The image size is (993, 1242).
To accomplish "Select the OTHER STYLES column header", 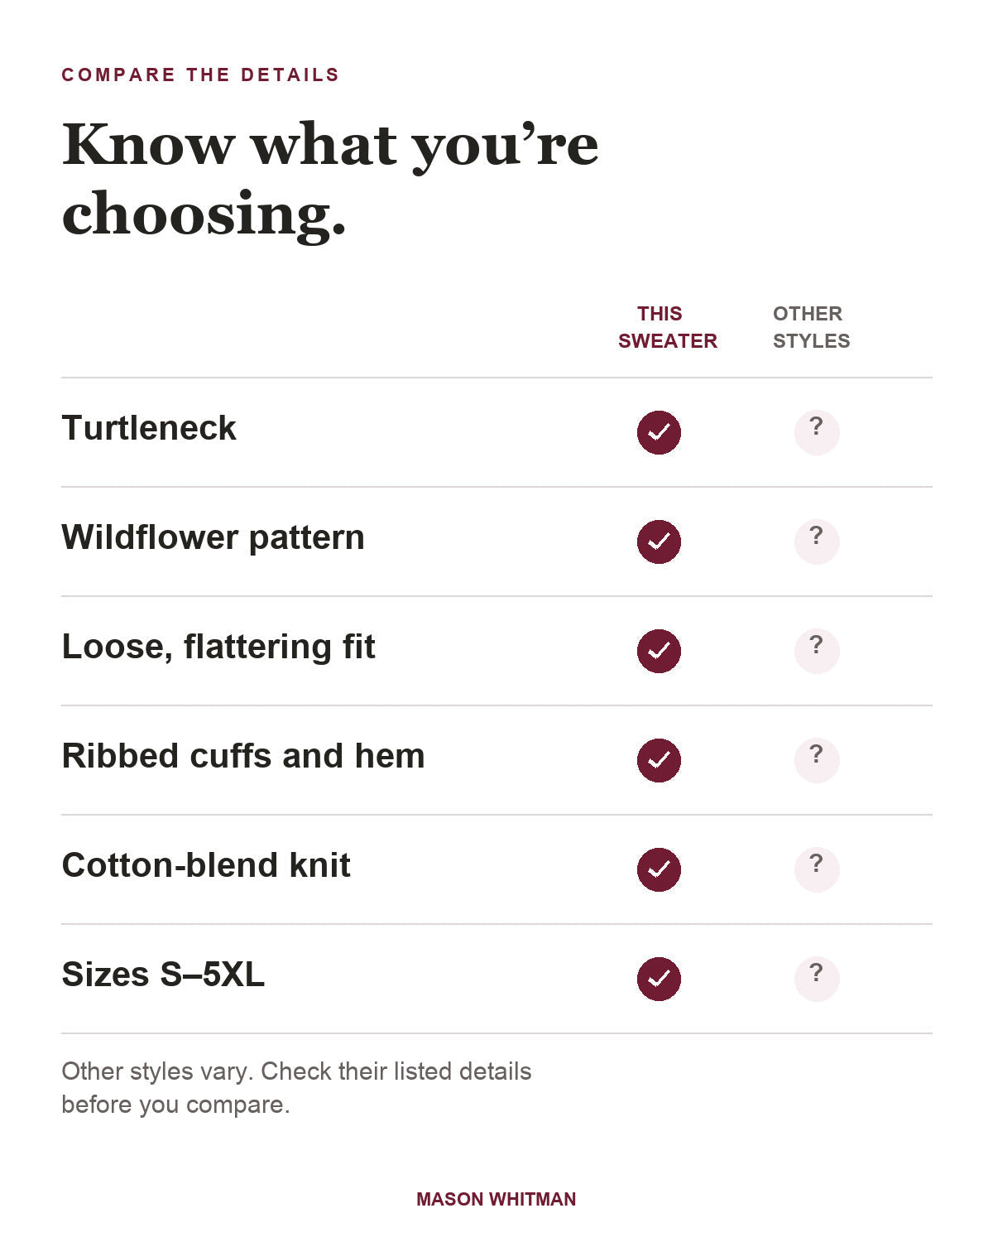I will [x=811, y=327].
